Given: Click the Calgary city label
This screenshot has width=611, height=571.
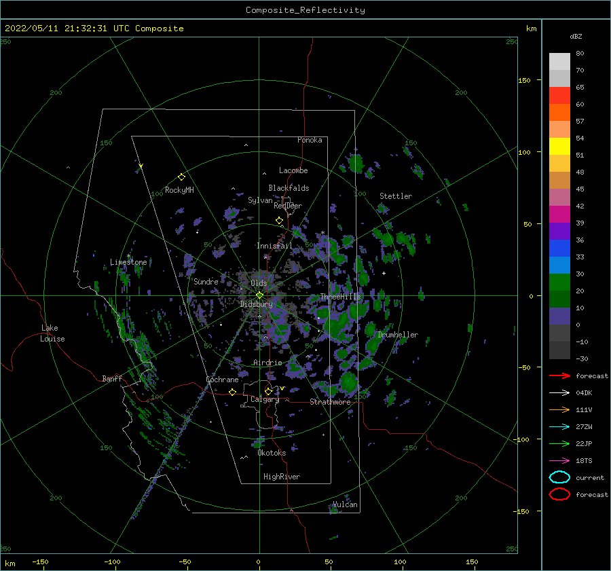Looking at the screenshot, I should tap(265, 399).
